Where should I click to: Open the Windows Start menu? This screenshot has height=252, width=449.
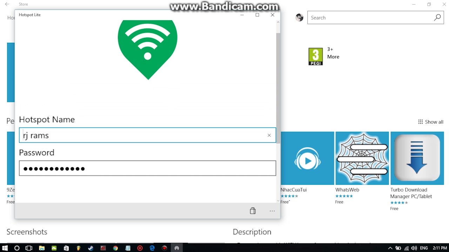(x=5, y=248)
